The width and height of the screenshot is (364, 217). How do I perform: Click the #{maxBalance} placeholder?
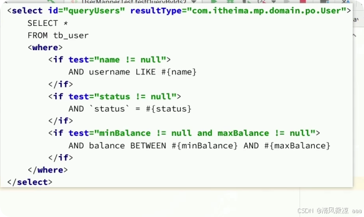pyautogui.click(x=297, y=145)
